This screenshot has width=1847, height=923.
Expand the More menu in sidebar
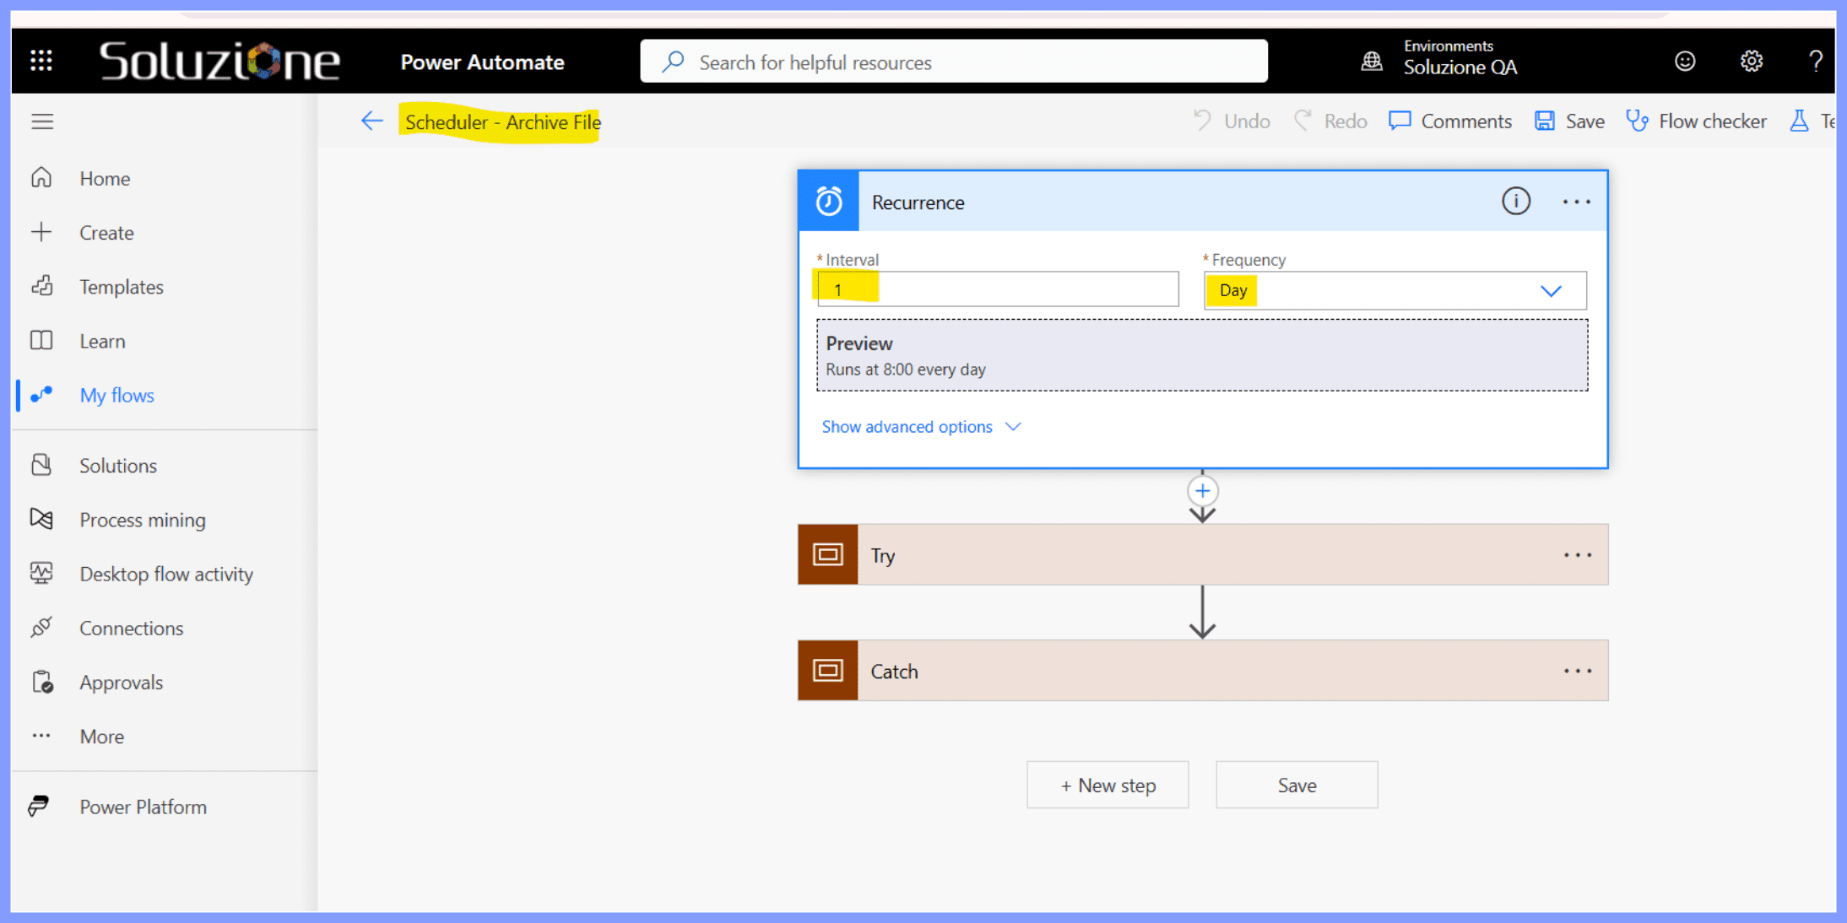(100, 736)
